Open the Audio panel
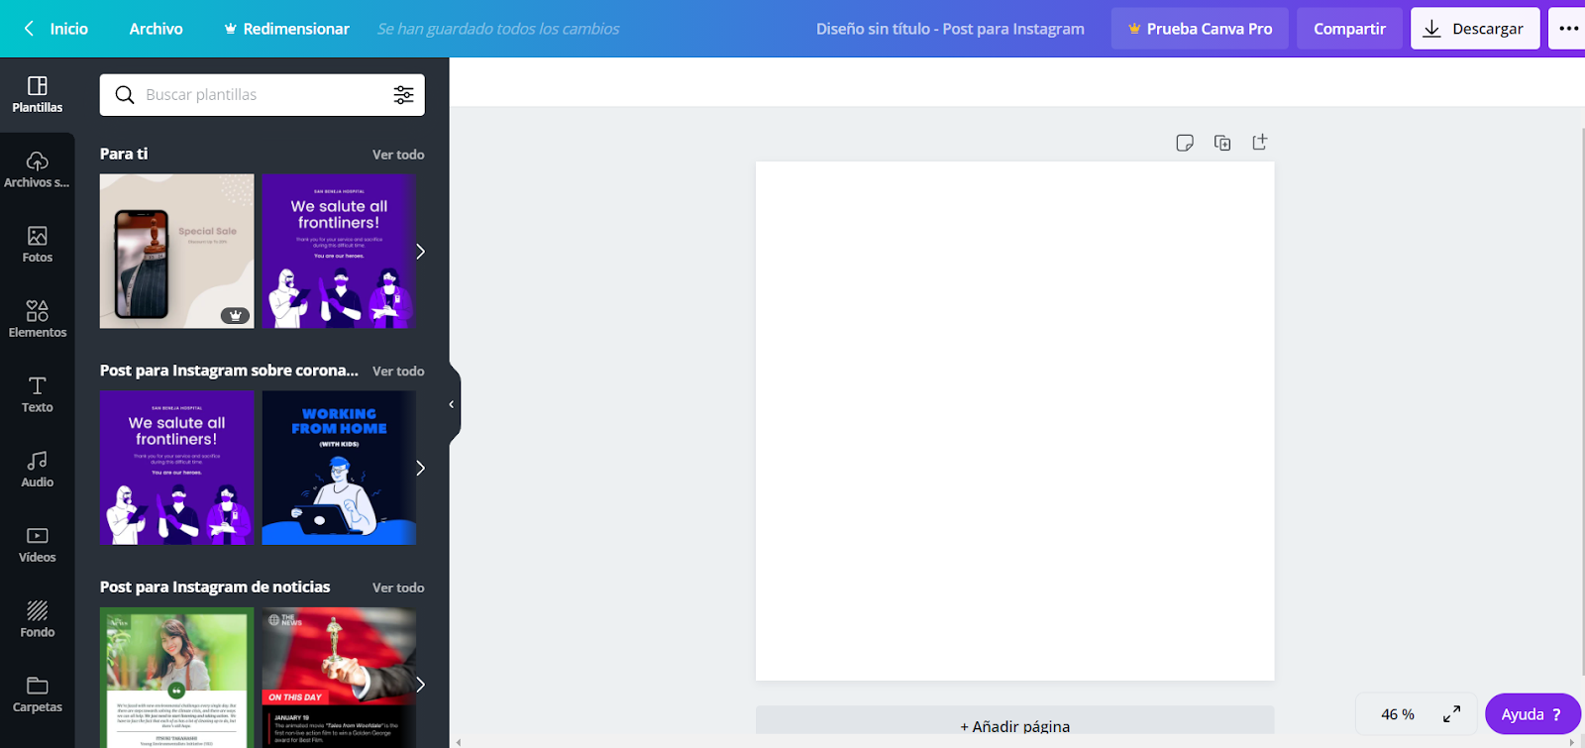 [x=38, y=469]
